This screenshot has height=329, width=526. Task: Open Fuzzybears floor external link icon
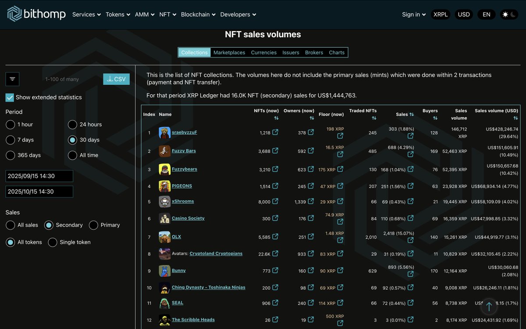[x=340, y=169]
